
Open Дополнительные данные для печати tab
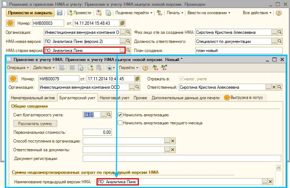(185, 98)
